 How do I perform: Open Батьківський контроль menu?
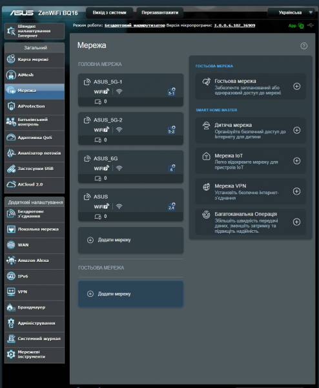coord(34,122)
